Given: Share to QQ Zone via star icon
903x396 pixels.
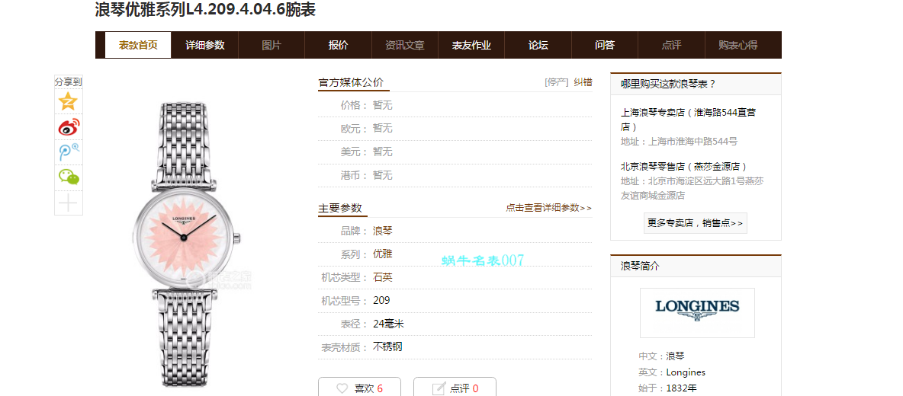Looking at the screenshot, I should tap(69, 102).
